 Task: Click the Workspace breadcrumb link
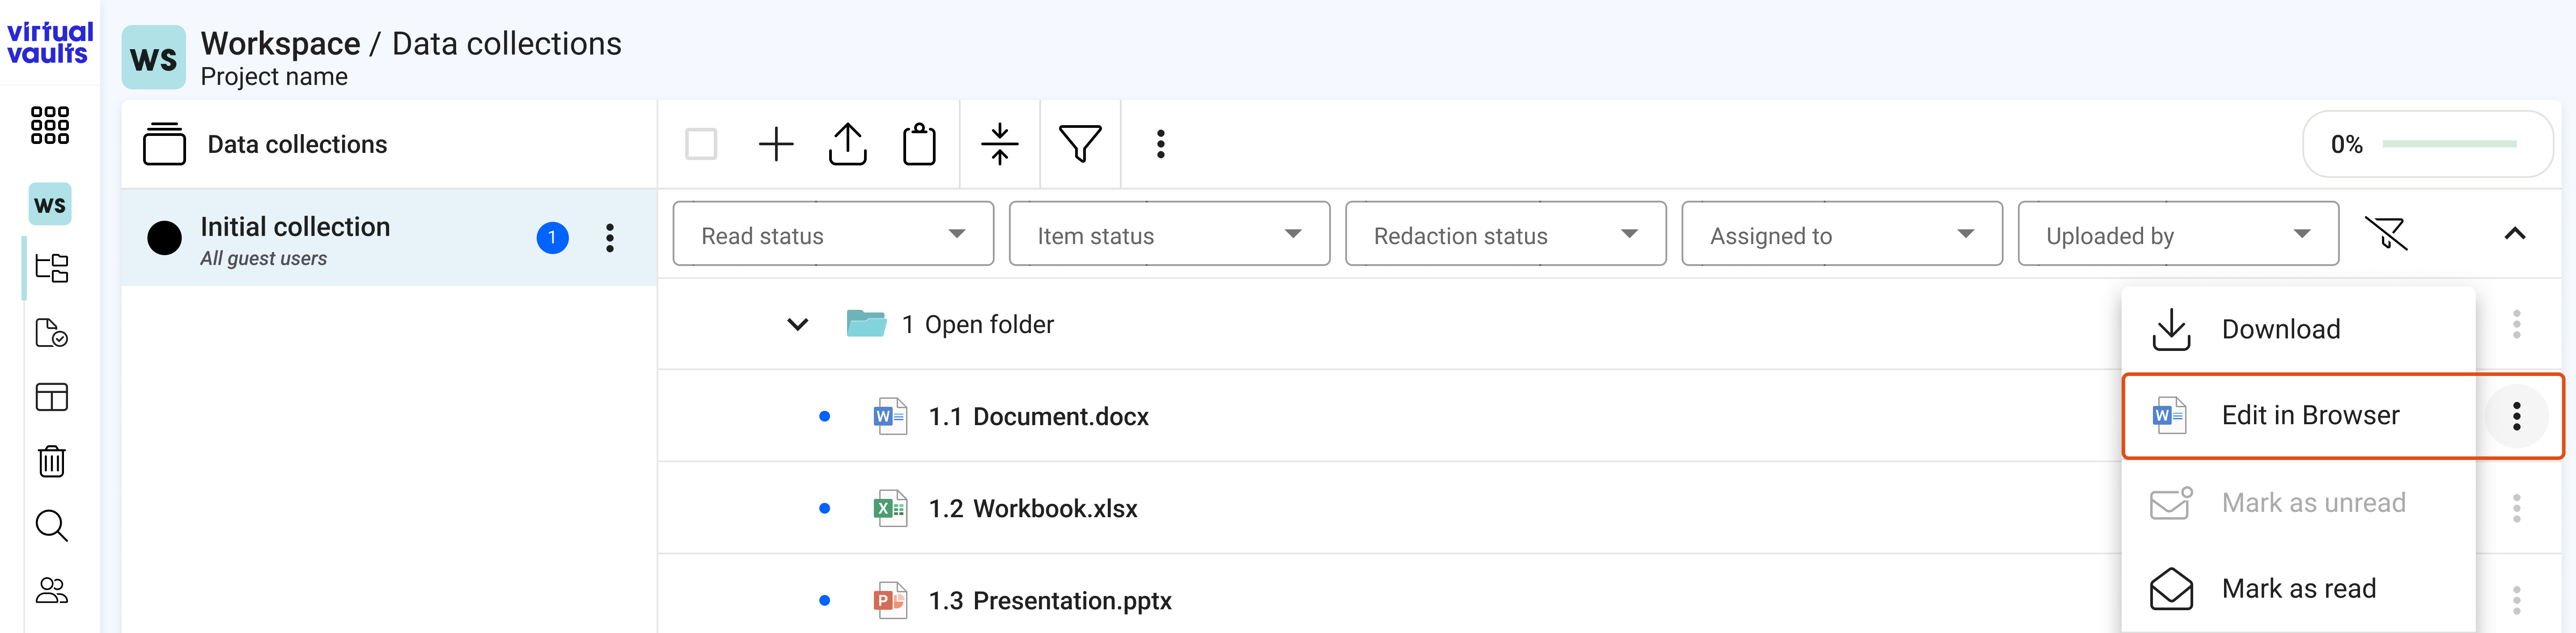(x=280, y=44)
